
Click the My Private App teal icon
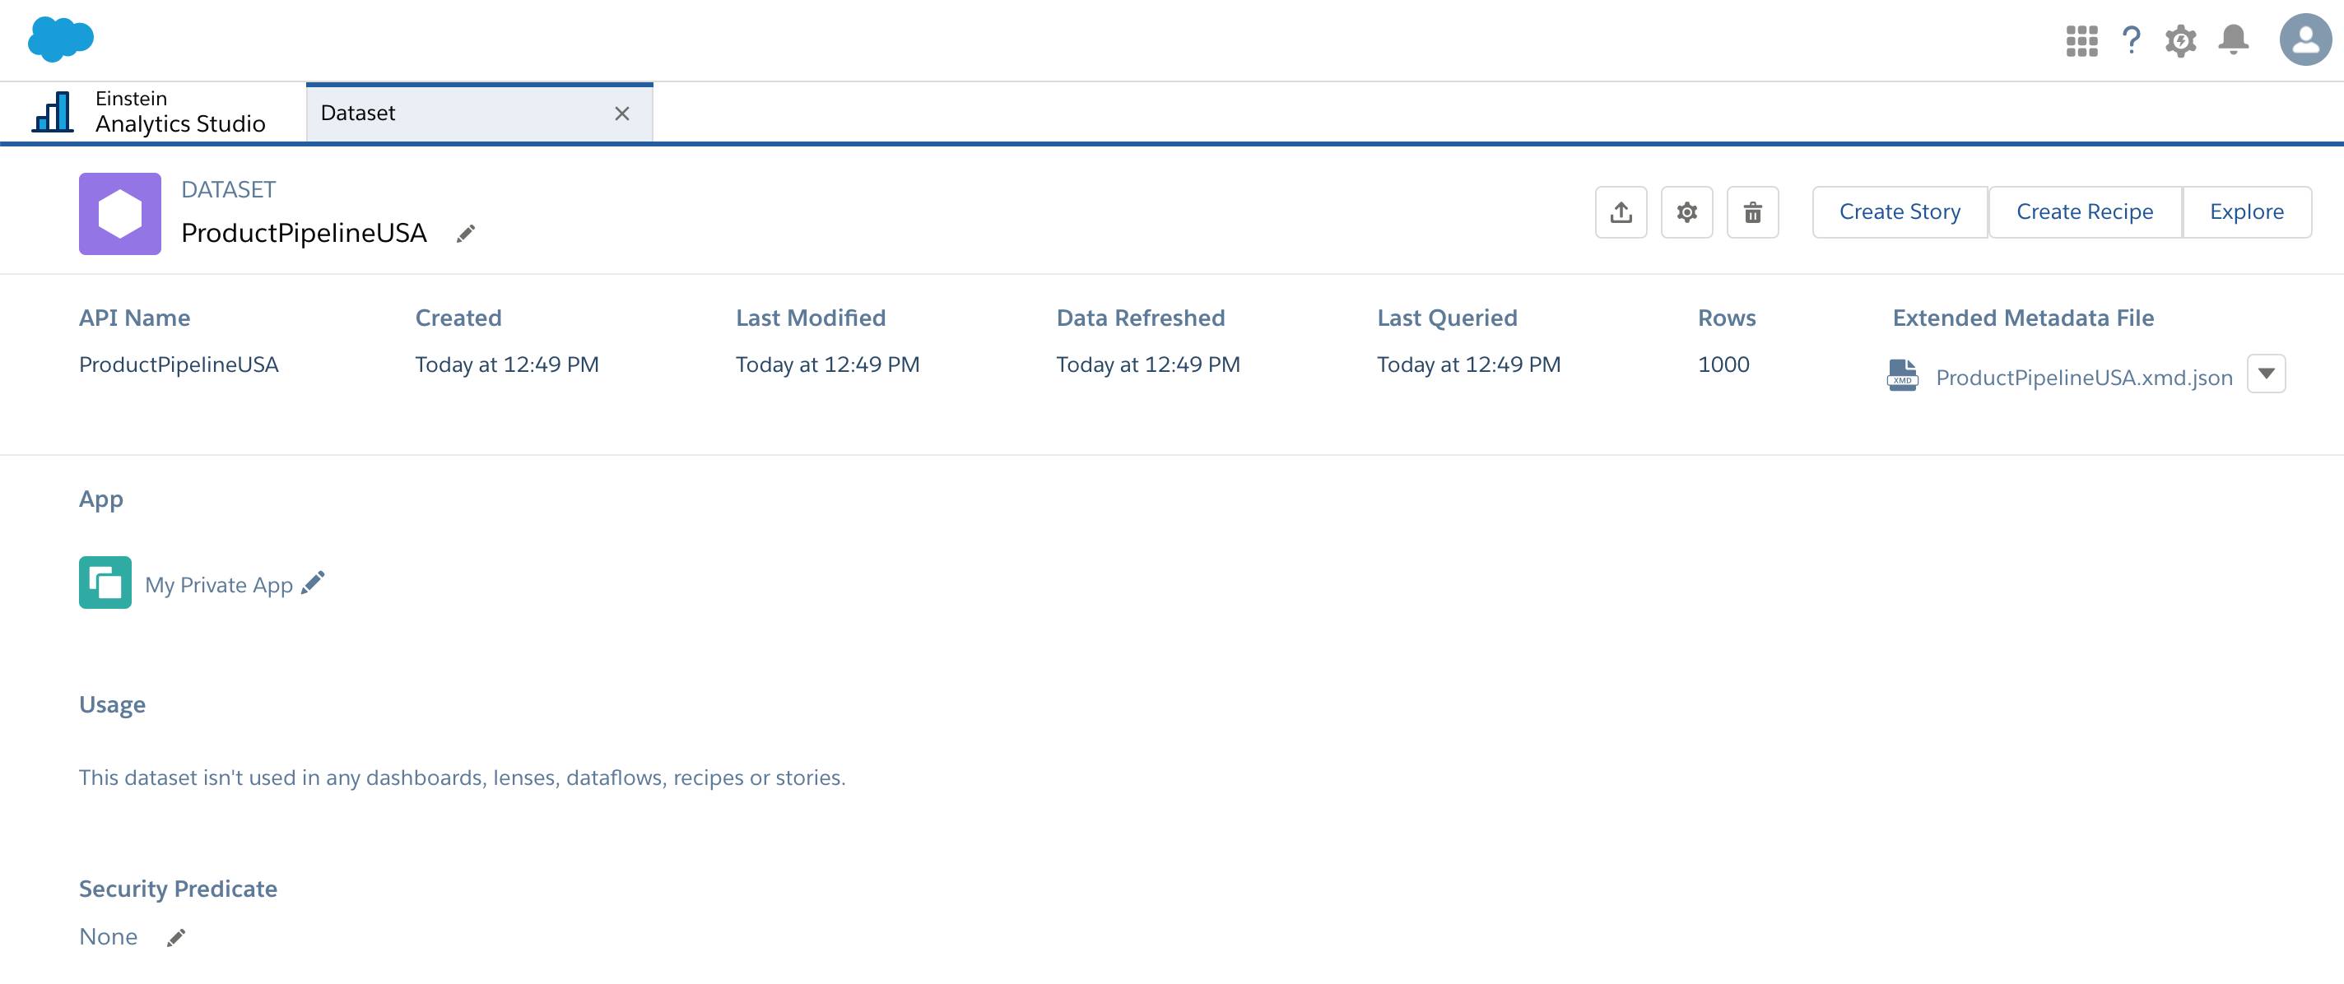[105, 582]
